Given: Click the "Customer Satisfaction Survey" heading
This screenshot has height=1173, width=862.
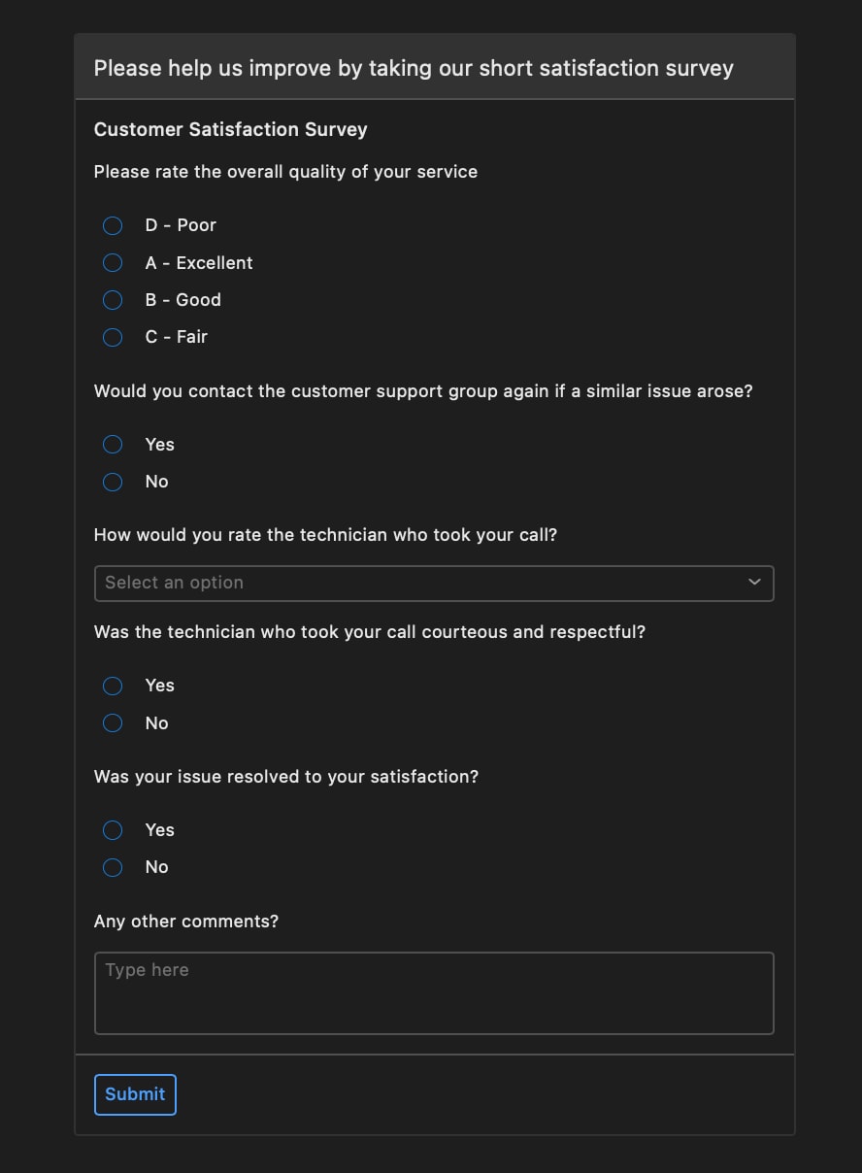Looking at the screenshot, I should tap(230, 129).
